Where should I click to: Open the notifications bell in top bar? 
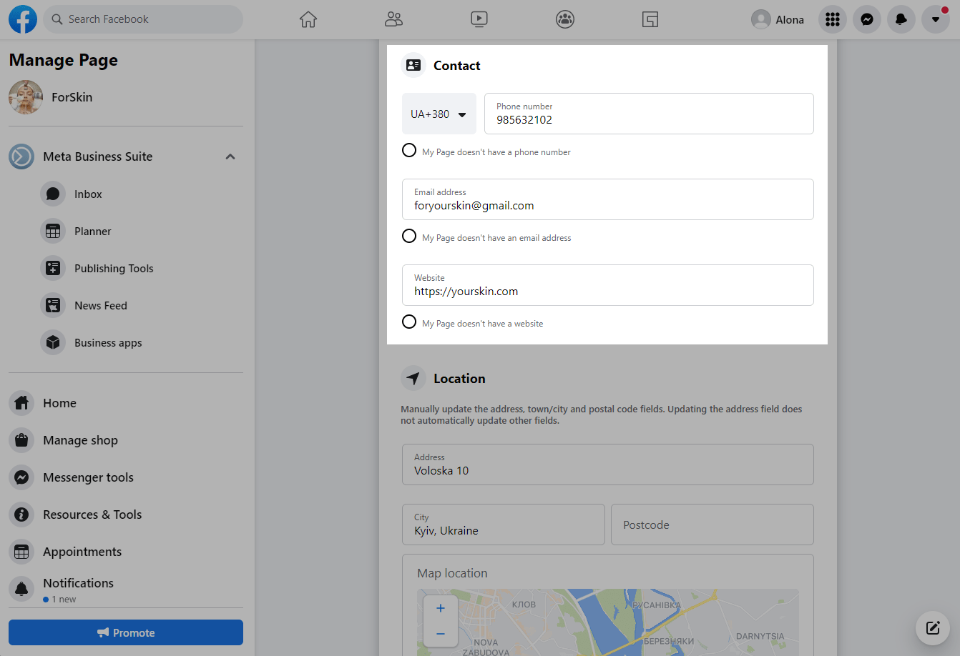tap(901, 19)
